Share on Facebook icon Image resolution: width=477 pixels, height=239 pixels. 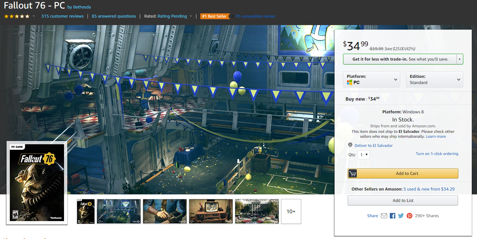[x=393, y=216]
